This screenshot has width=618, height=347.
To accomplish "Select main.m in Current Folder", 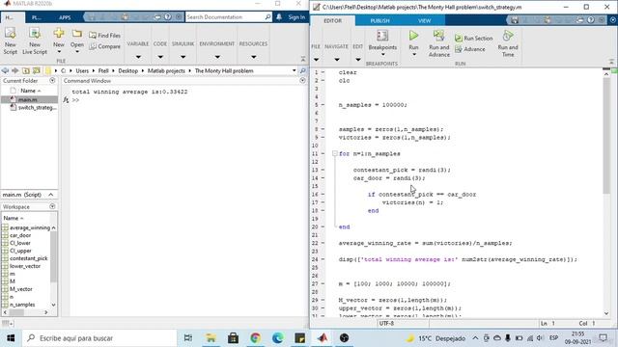I will coord(29,99).
